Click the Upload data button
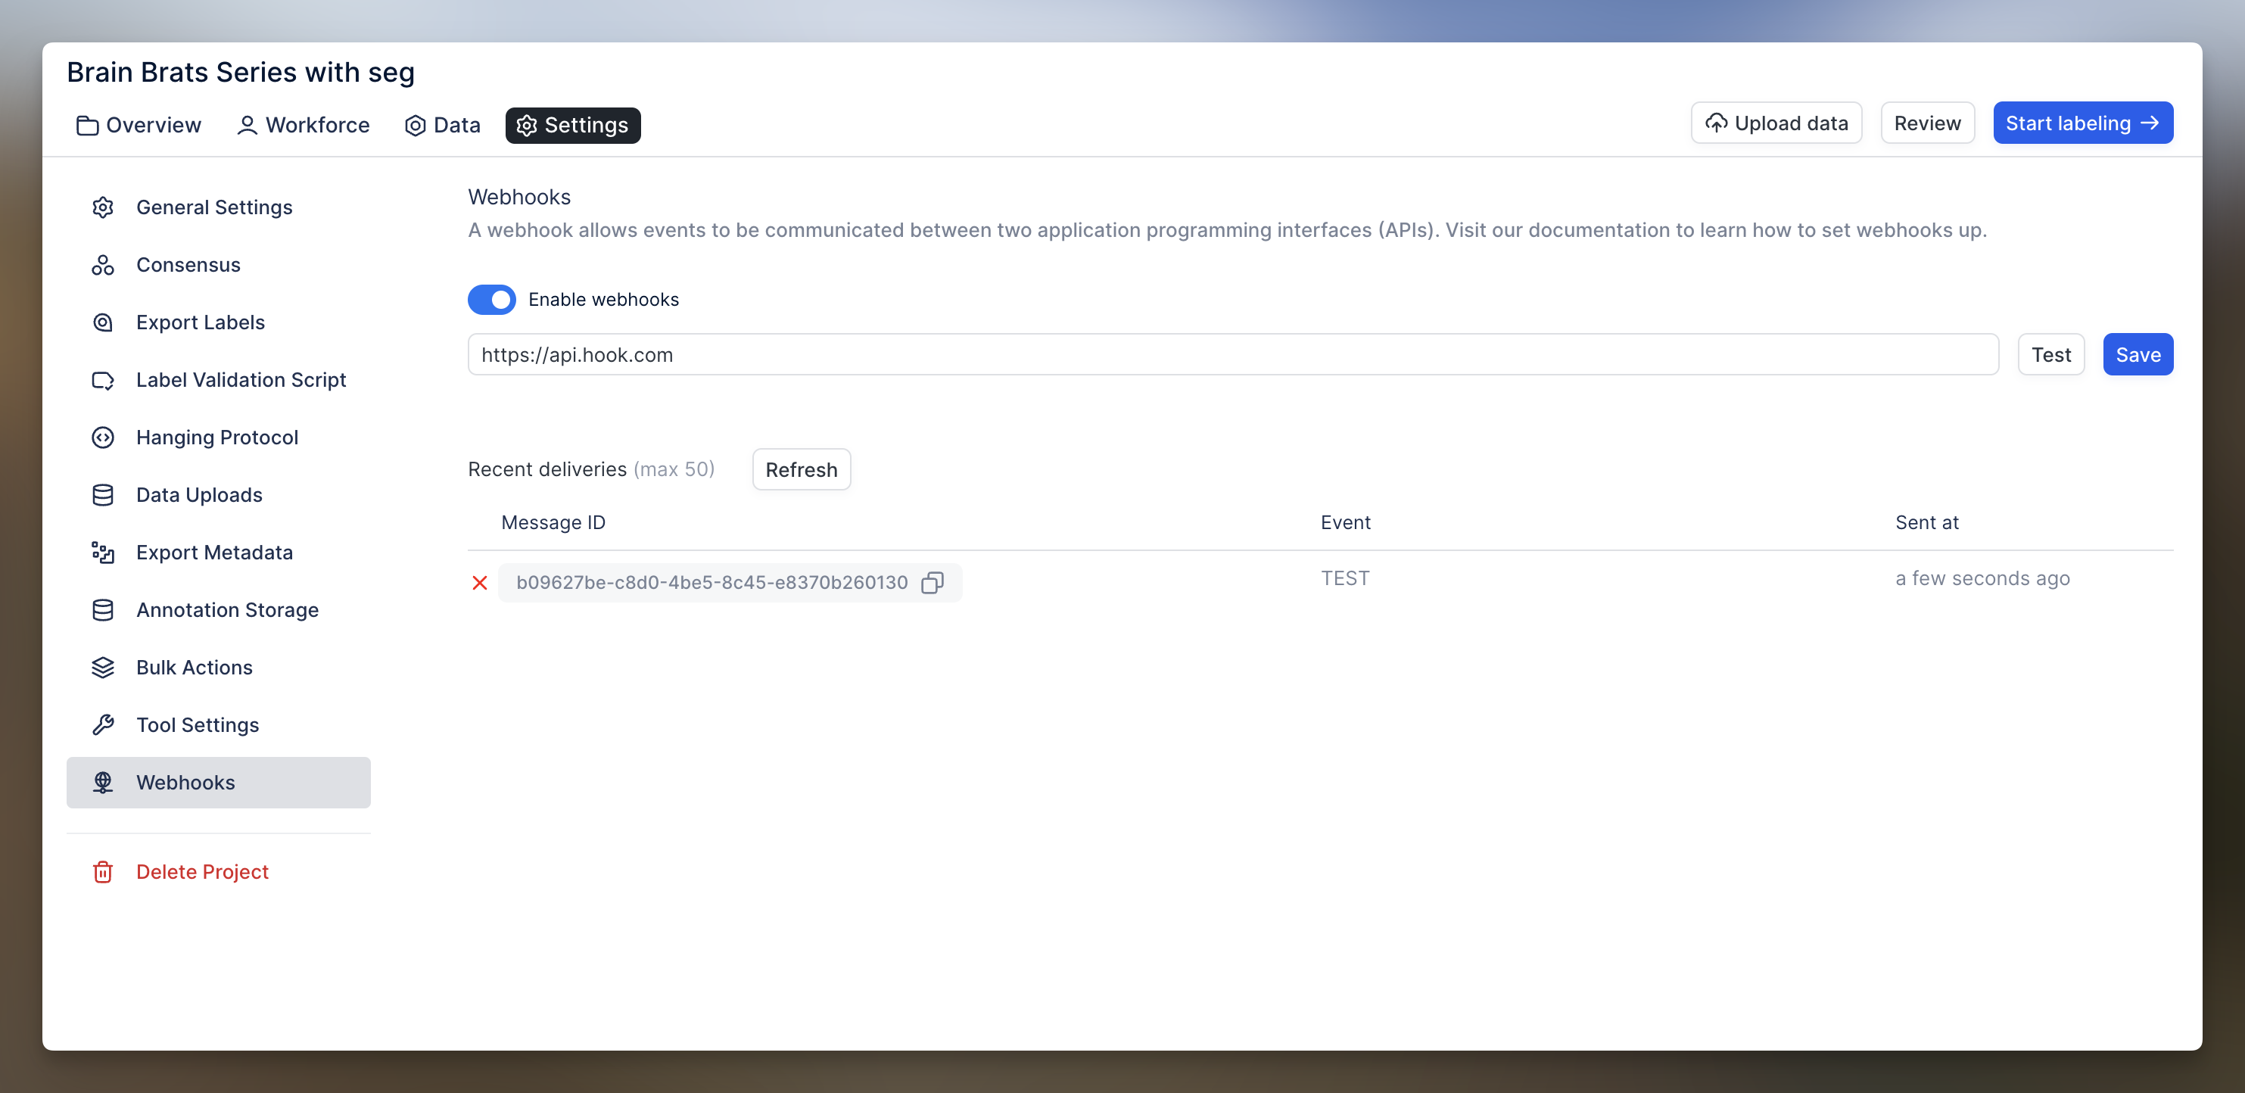2245x1093 pixels. point(1775,124)
